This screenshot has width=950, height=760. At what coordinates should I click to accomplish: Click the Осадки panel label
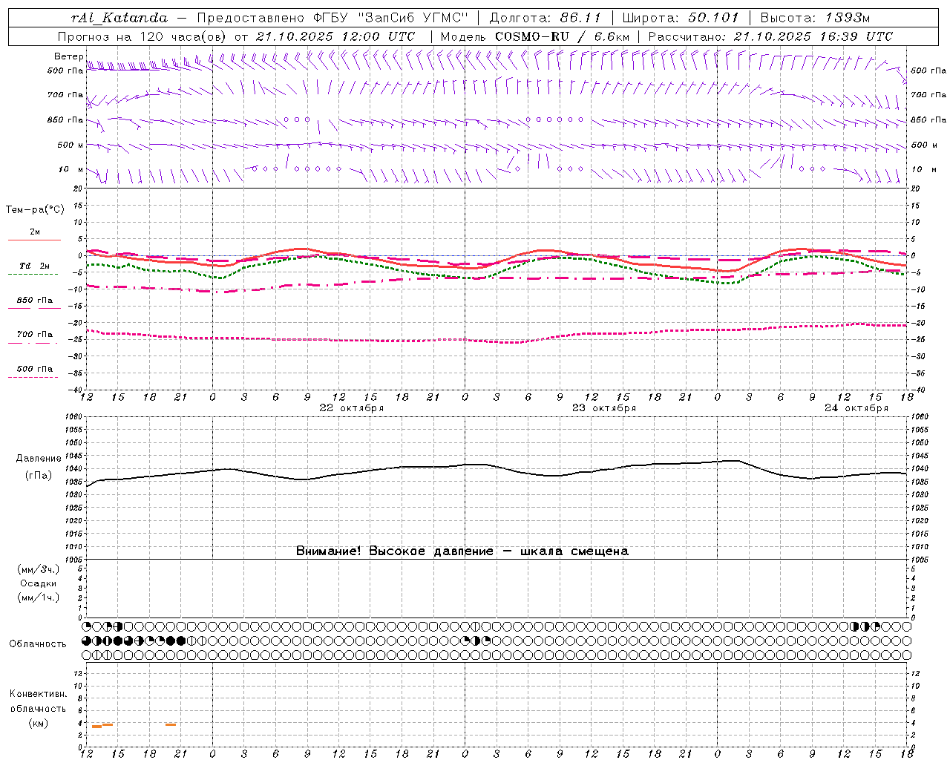[39, 583]
